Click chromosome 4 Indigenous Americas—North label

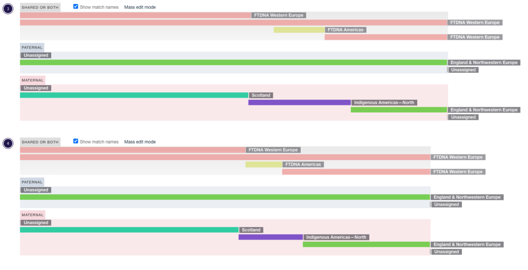tap(336, 237)
